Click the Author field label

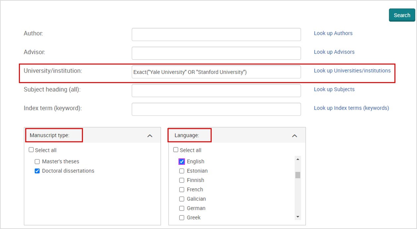pyautogui.click(x=34, y=33)
